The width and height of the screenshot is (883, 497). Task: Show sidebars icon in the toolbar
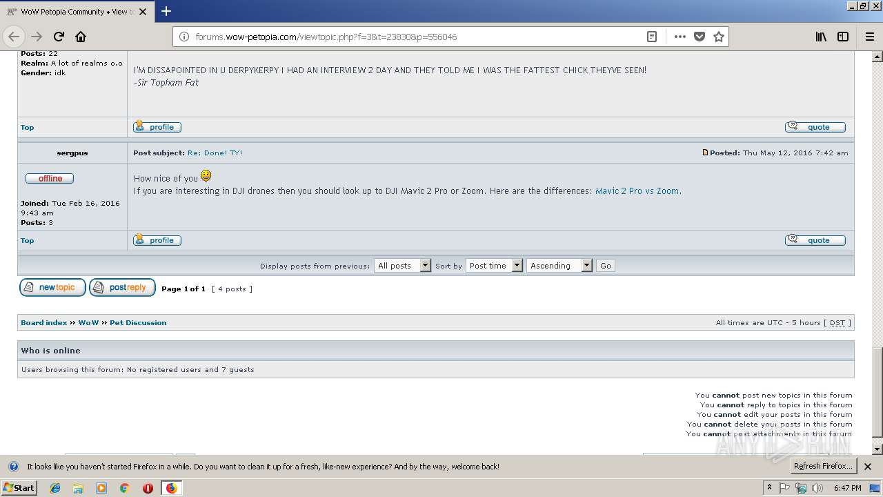843,37
